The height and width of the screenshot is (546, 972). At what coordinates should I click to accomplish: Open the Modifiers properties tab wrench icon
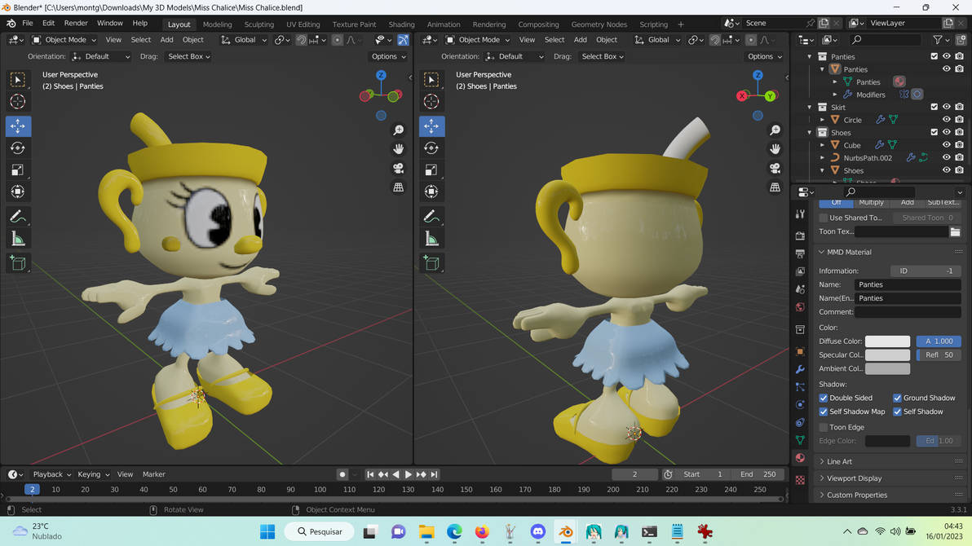(800, 369)
